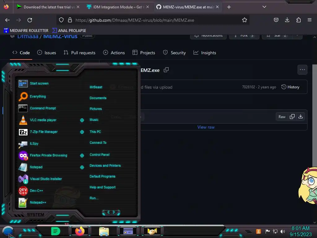Open a new browser tab
Viewport: 317px width, 238px height.
(229, 7)
